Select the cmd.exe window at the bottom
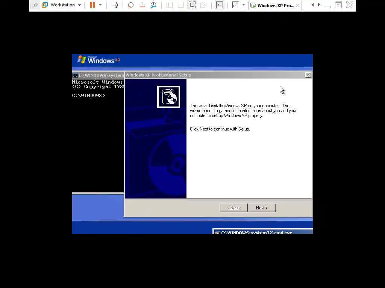The height and width of the screenshot is (288, 385). click(x=263, y=231)
